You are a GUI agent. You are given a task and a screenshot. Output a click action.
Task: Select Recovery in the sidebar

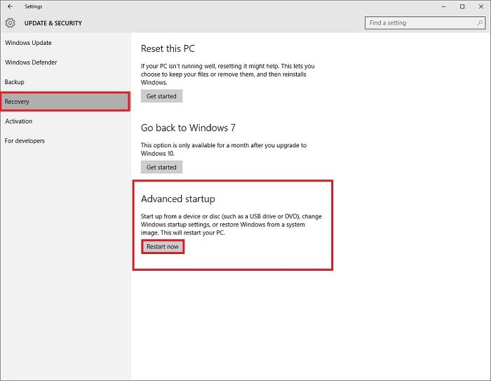click(x=65, y=102)
